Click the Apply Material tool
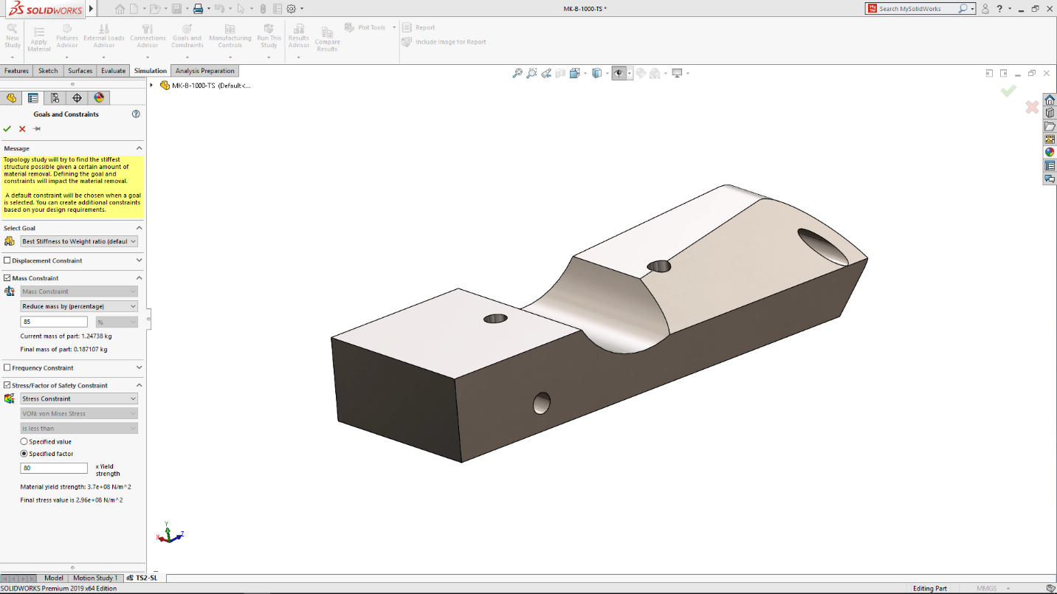This screenshot has width=1057, height=594. point(38,38)
